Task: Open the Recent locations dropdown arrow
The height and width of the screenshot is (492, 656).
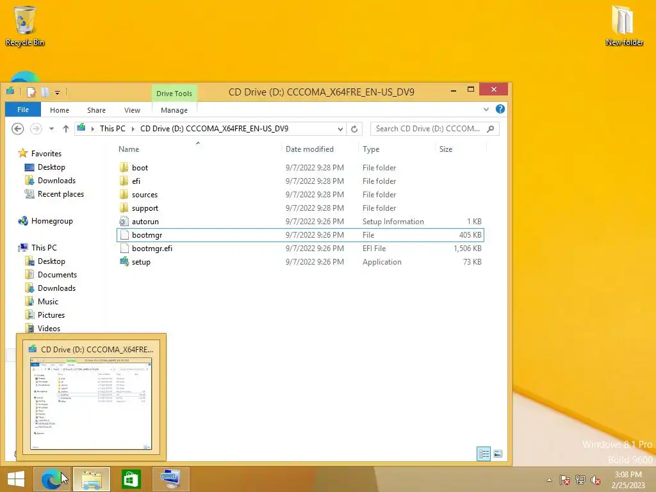Action: point(51,129)
